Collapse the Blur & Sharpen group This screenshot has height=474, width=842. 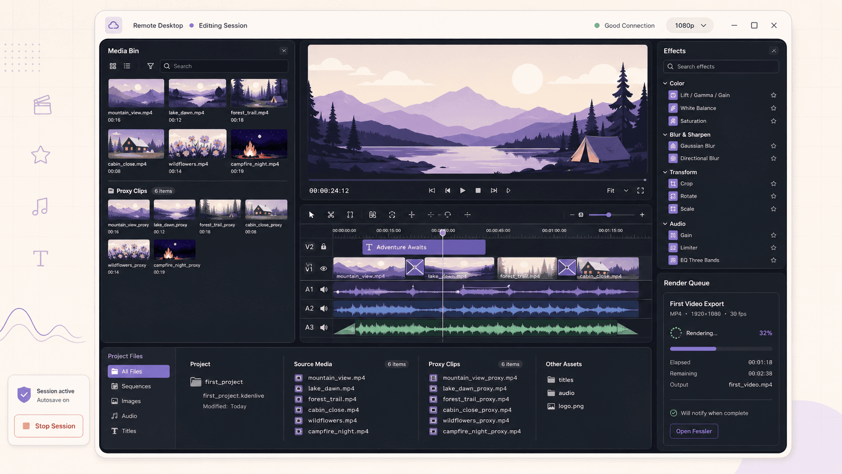click(x=665, y=134)
